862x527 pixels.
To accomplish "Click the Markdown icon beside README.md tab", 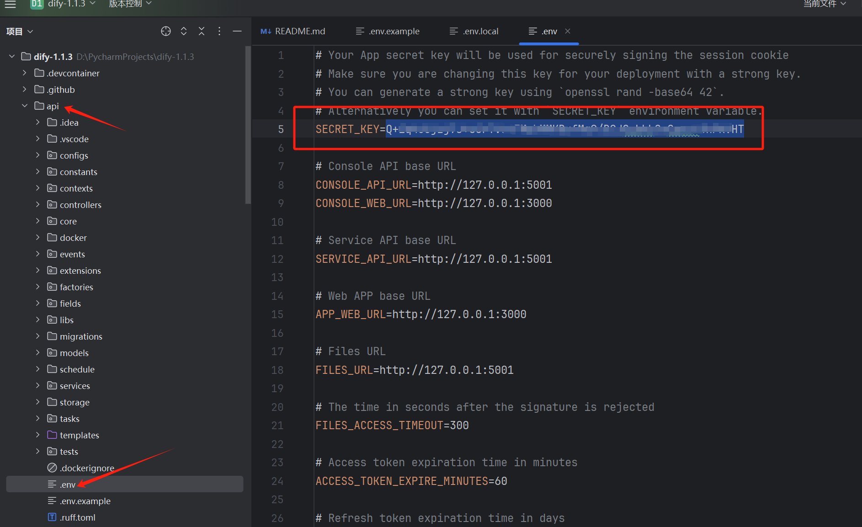I will 266,31.
